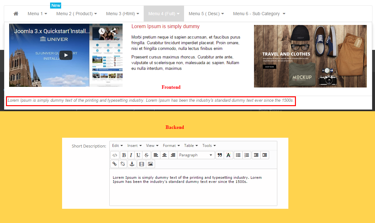Click inside the Short Description text area
The image size is (375, 223).
click(193, 187)
